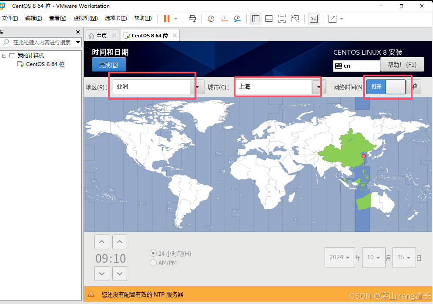
Task: Switch to the 主页 tab
Action: [x=101, y=36]
